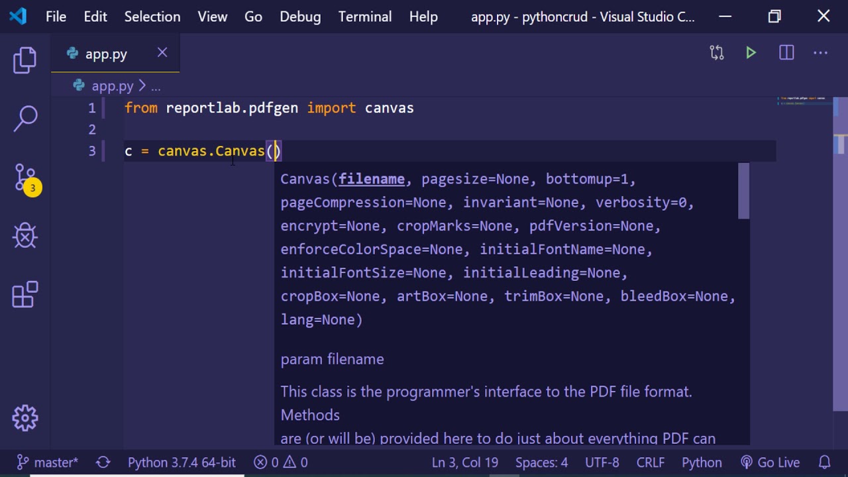Open the More Actions ellipsis menu
The height and width of the screenshot is (477, 848).
pyautogui.click(x=821, y=53)
